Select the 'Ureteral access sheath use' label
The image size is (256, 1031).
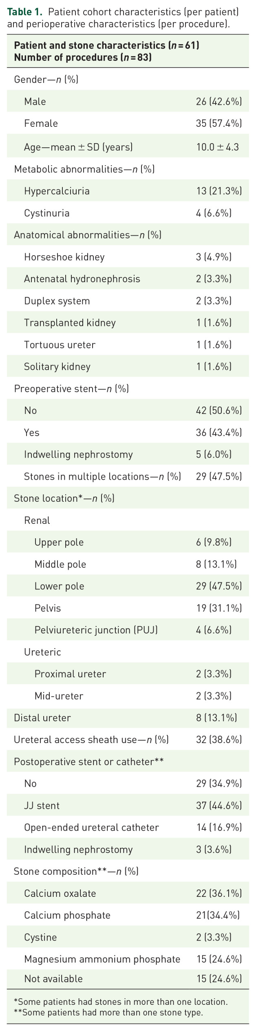point(91,739)
